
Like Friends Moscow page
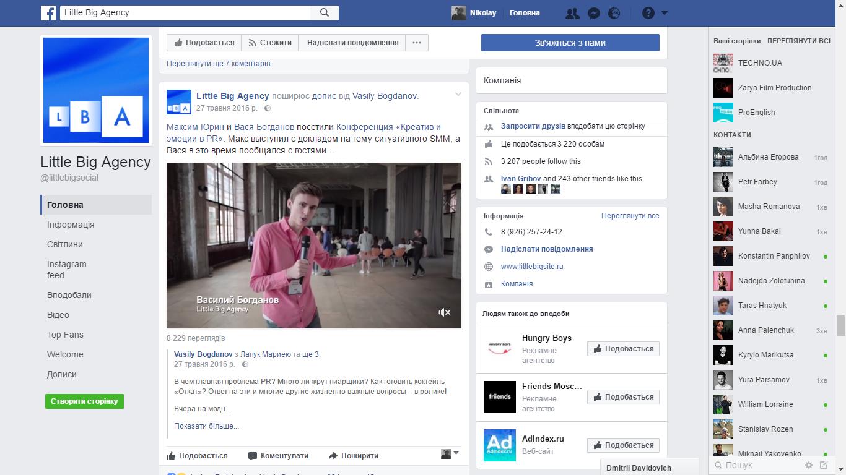[623, 397]
